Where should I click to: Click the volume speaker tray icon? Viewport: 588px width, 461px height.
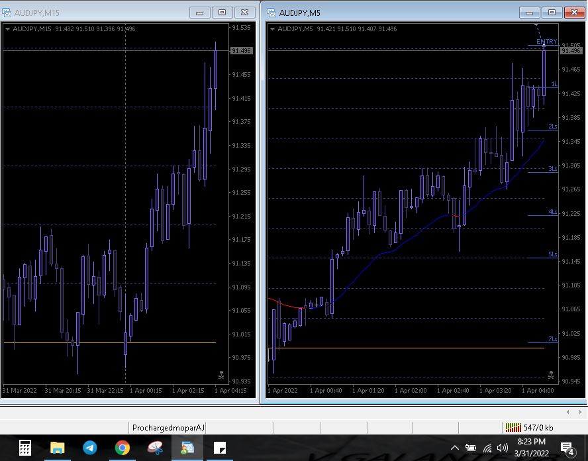(x=503, y=448)
